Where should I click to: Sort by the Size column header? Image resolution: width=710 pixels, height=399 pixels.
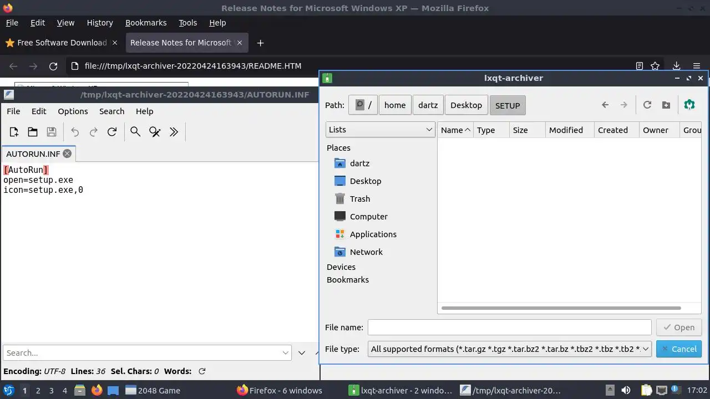tap(527, 130)
